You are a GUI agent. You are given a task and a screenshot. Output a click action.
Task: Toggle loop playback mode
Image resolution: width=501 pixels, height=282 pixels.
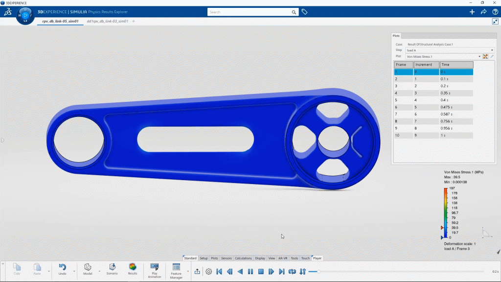coord(292,271)
